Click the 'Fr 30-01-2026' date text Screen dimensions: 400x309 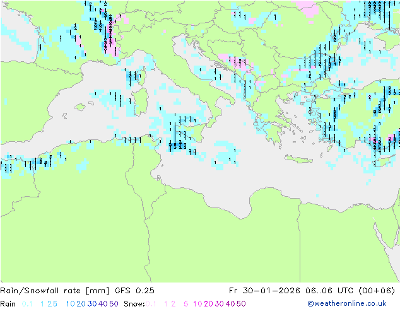pyautogui.click(x=264, y=291)
